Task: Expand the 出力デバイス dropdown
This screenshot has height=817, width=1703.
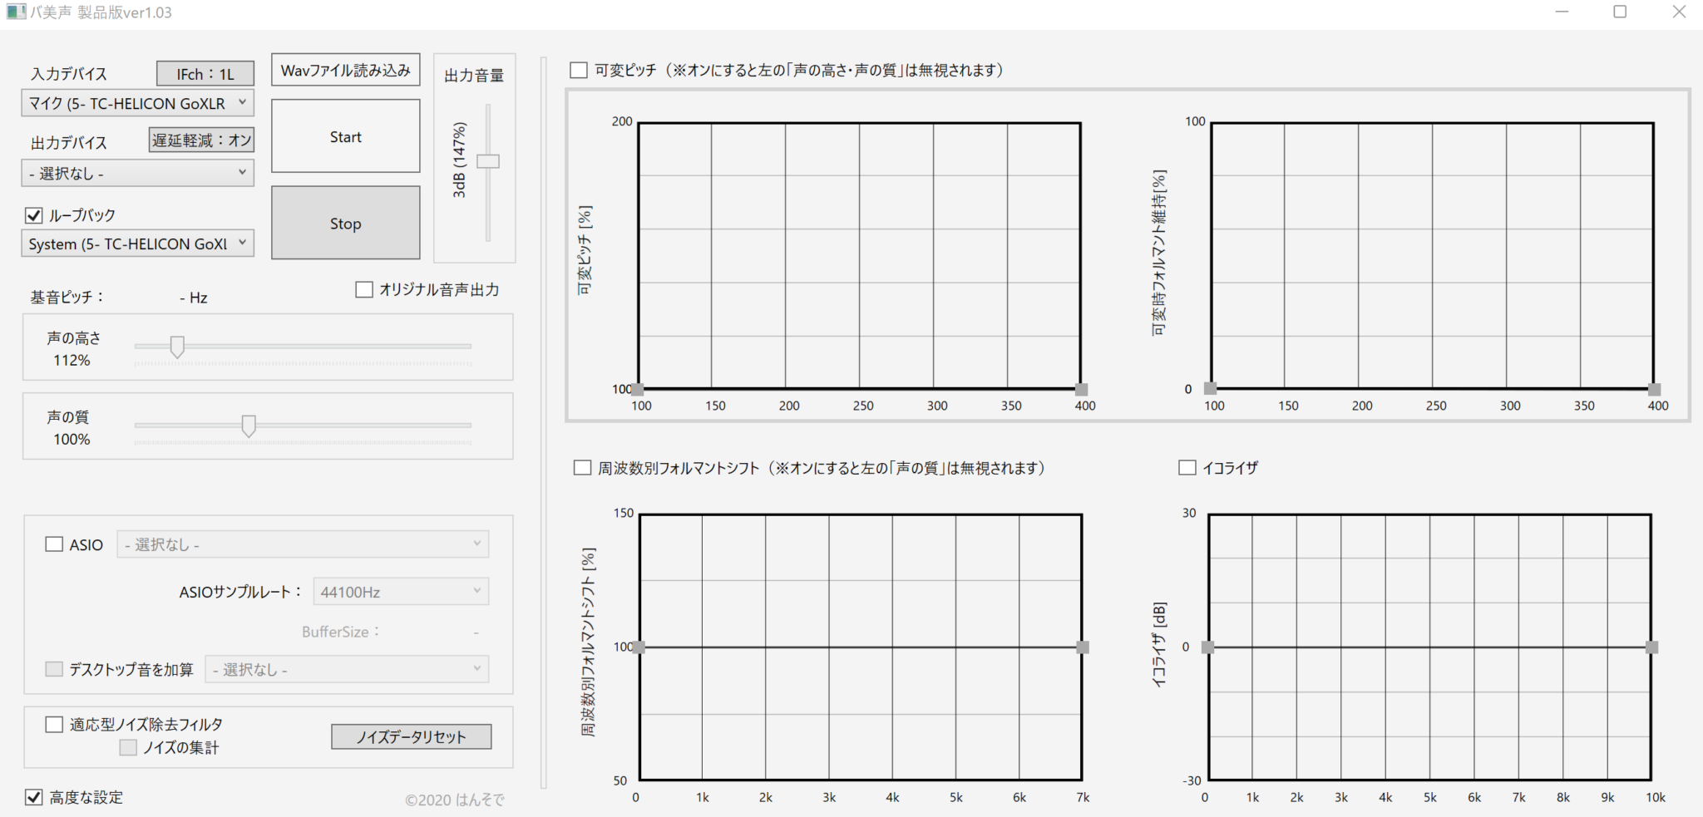Action: pyautogui.click(x=137, y=173)
